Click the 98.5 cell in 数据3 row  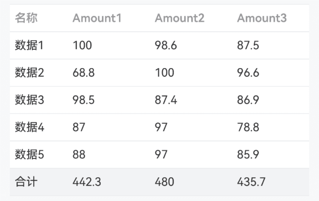(x=84, y=100)
